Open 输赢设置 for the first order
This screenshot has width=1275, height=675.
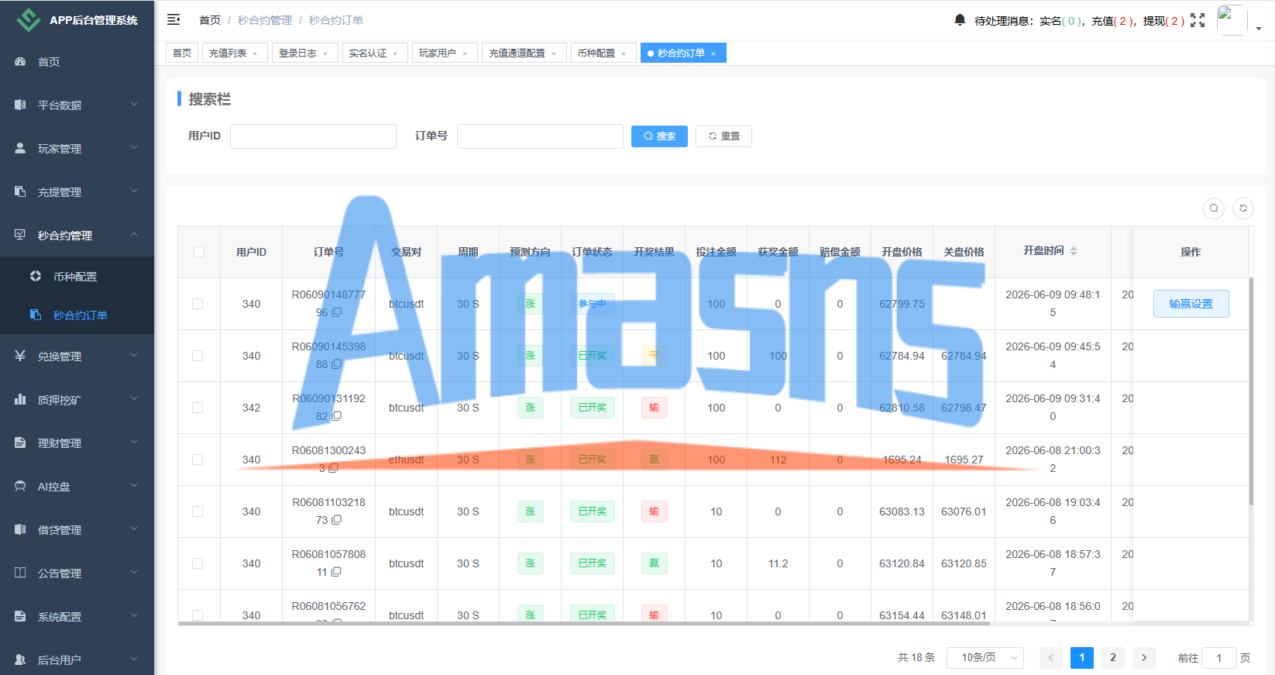[1191, 304]
